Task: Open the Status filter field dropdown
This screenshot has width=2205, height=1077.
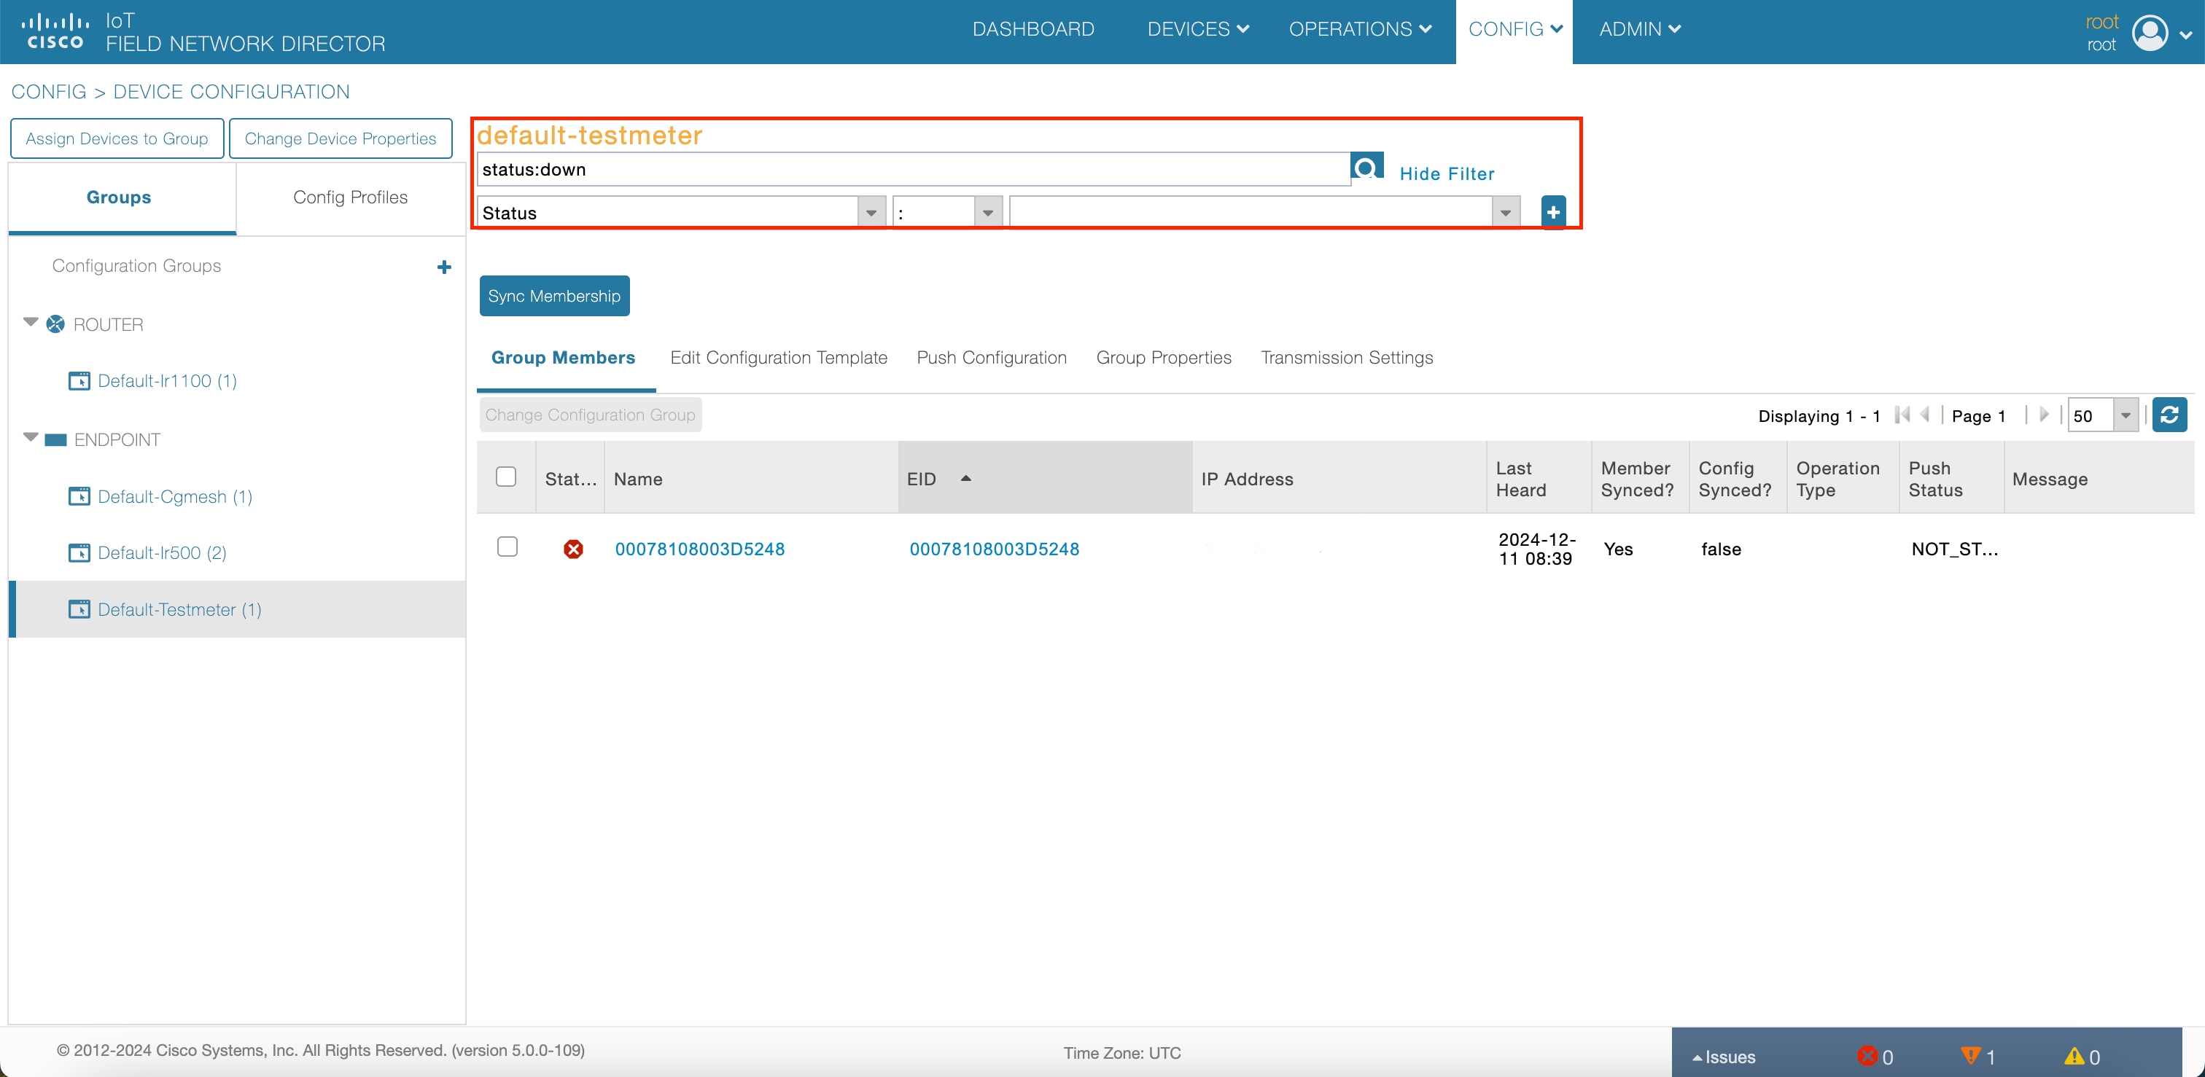Action: [871, 213]
